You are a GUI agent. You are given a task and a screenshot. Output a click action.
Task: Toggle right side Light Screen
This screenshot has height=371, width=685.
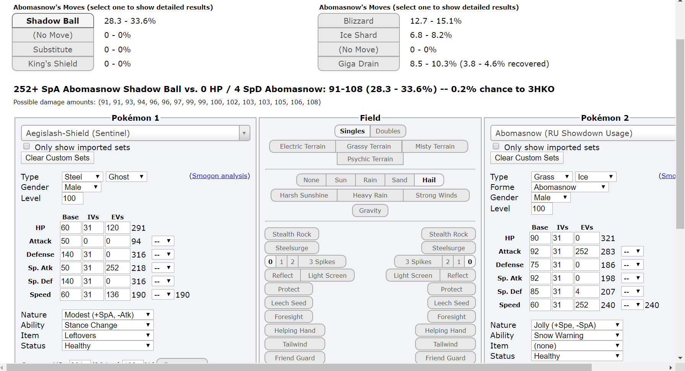(413, 275)
